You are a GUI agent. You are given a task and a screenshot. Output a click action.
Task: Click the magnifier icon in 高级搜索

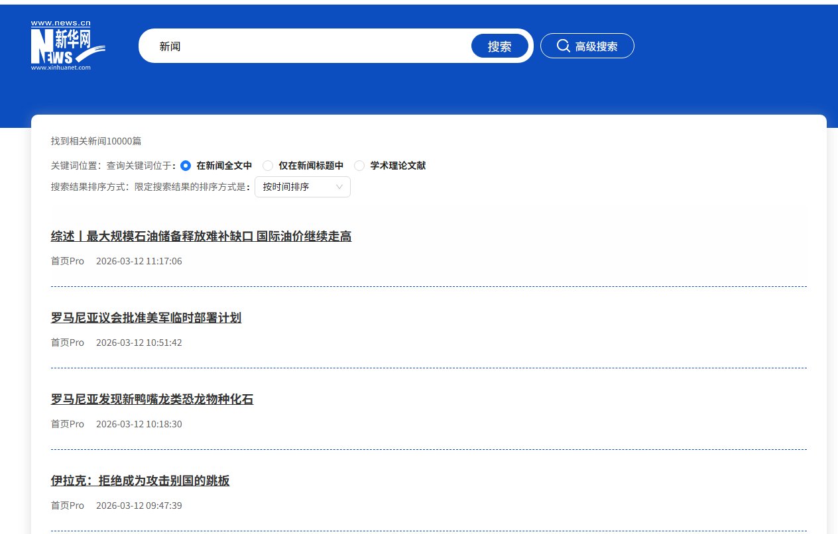[563, 46]
